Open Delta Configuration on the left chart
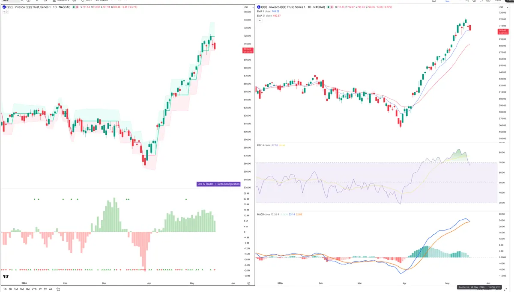This screenshot has width=514, height=292. (x=228, y=184)
